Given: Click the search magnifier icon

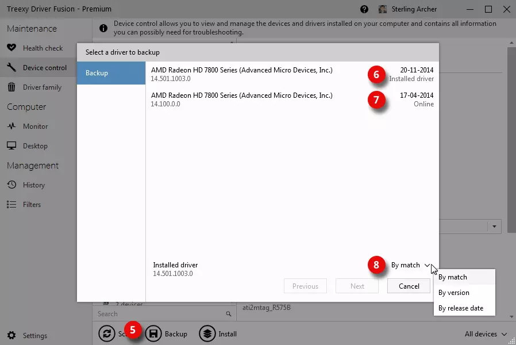Looking at the screenshot, I should 228,314.
